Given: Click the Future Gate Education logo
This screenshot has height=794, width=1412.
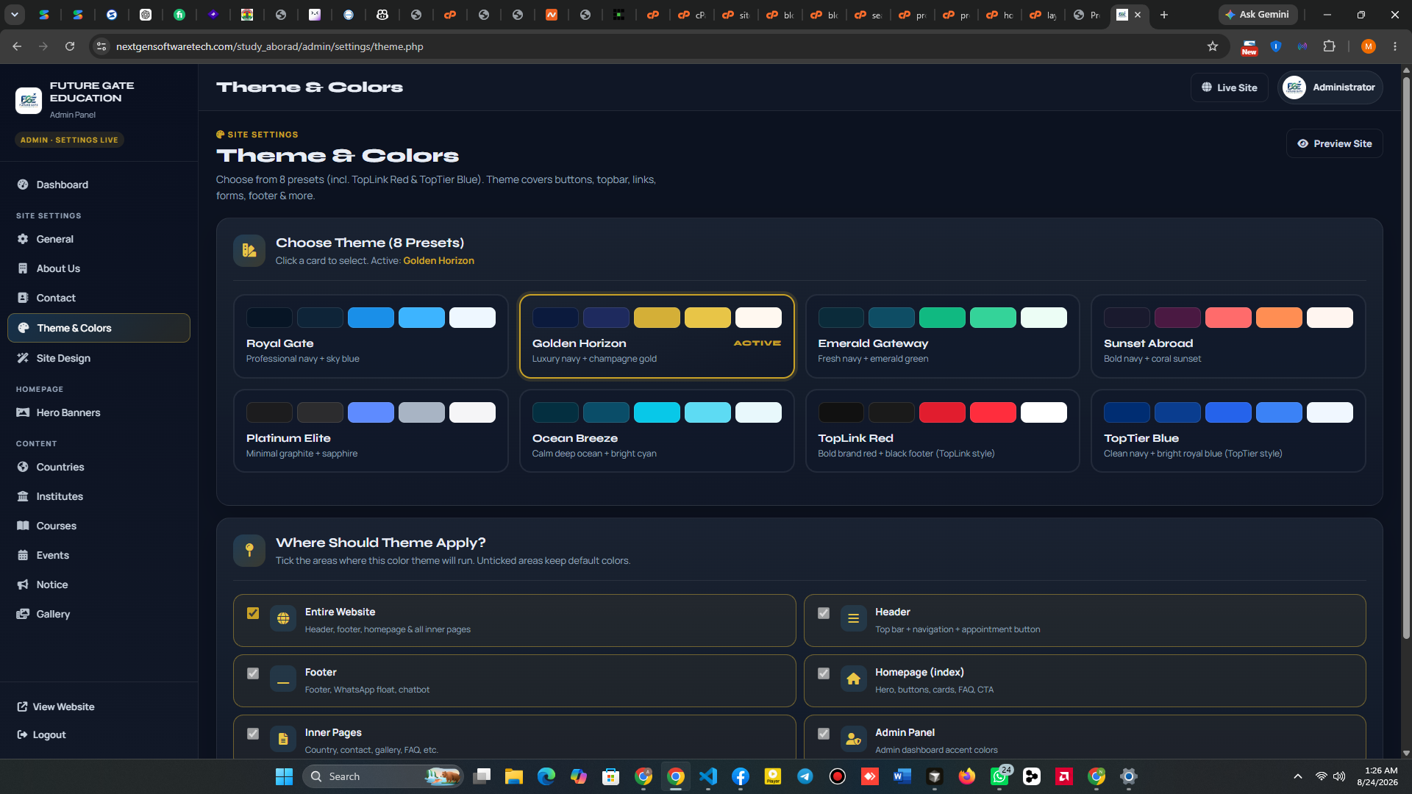Looking at the screenshot, I should (29, 100).
